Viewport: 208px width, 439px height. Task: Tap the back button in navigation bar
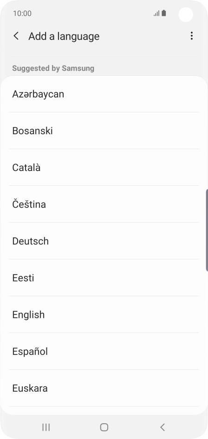click(x=162, y=427)
